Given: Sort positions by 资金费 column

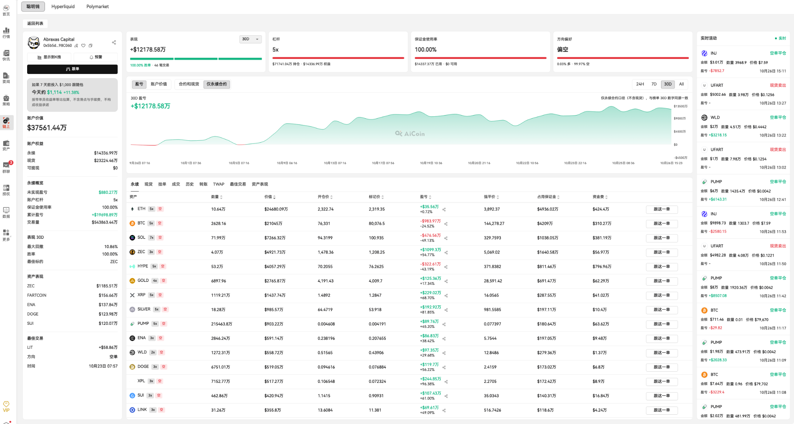Looking at the screenshot, I should [600, 197].
